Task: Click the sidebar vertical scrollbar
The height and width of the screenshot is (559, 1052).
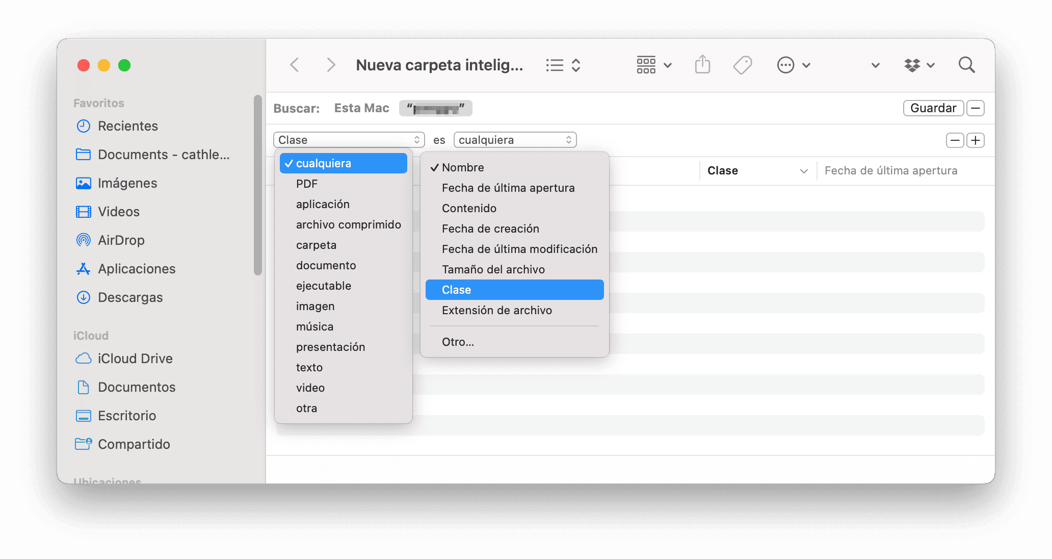Action: click(258, 185)
